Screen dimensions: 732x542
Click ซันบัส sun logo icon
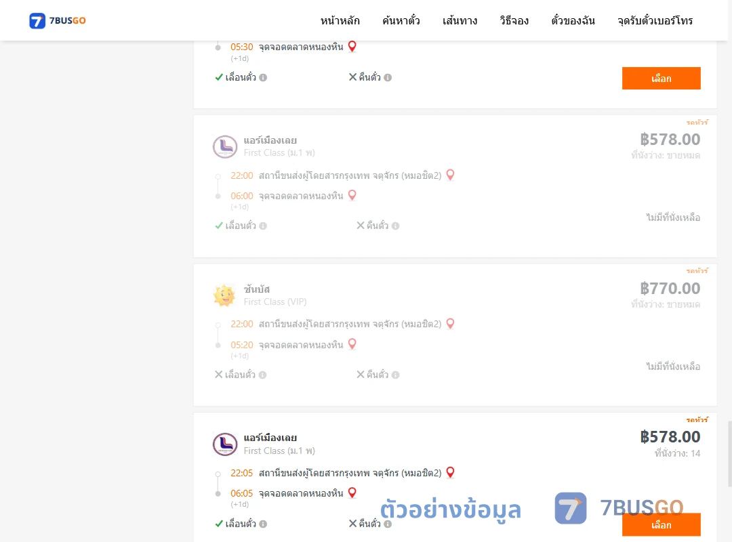(224, 295)
